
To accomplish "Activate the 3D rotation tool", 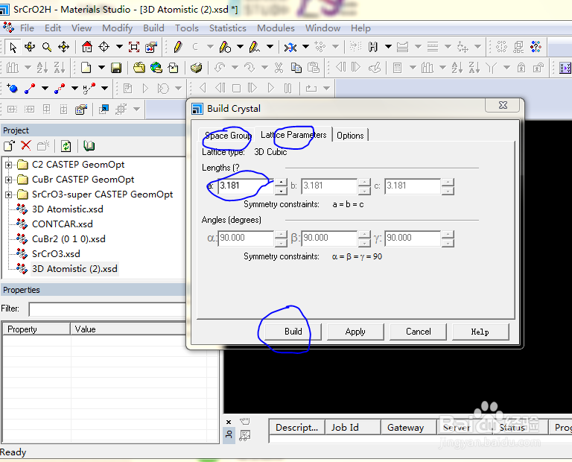I will pyautogui.click(x=30, y=47).
